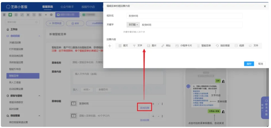Image resolution: width=271 pixels, height=128 pixels.
Task: Pick the 图片 image reply type
Action: point(152,46)
